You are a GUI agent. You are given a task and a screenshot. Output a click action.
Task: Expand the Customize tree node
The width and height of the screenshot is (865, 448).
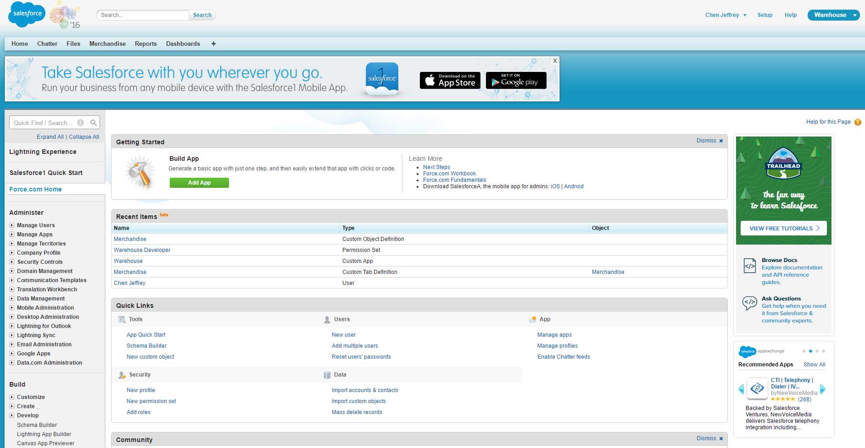click(12, 397)
